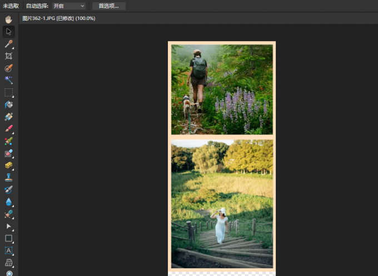This screenshot has height=276, width=378.
Task: Click the hiker with dog photo on canvas
Action: point(222,89)
